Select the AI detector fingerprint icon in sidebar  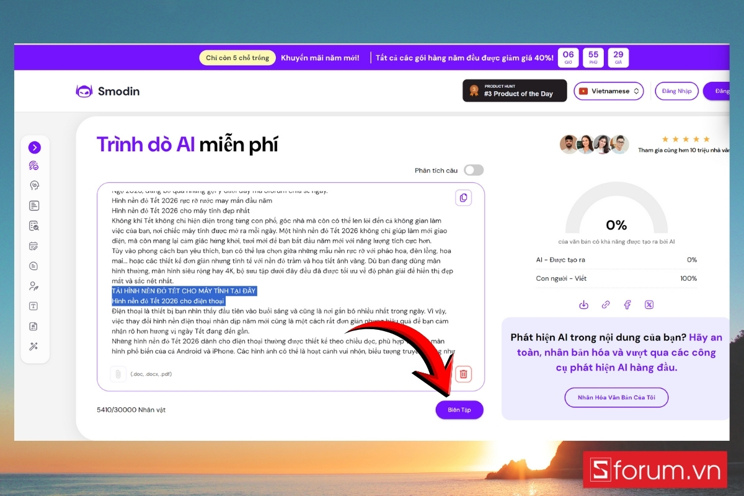coord(35,165)
